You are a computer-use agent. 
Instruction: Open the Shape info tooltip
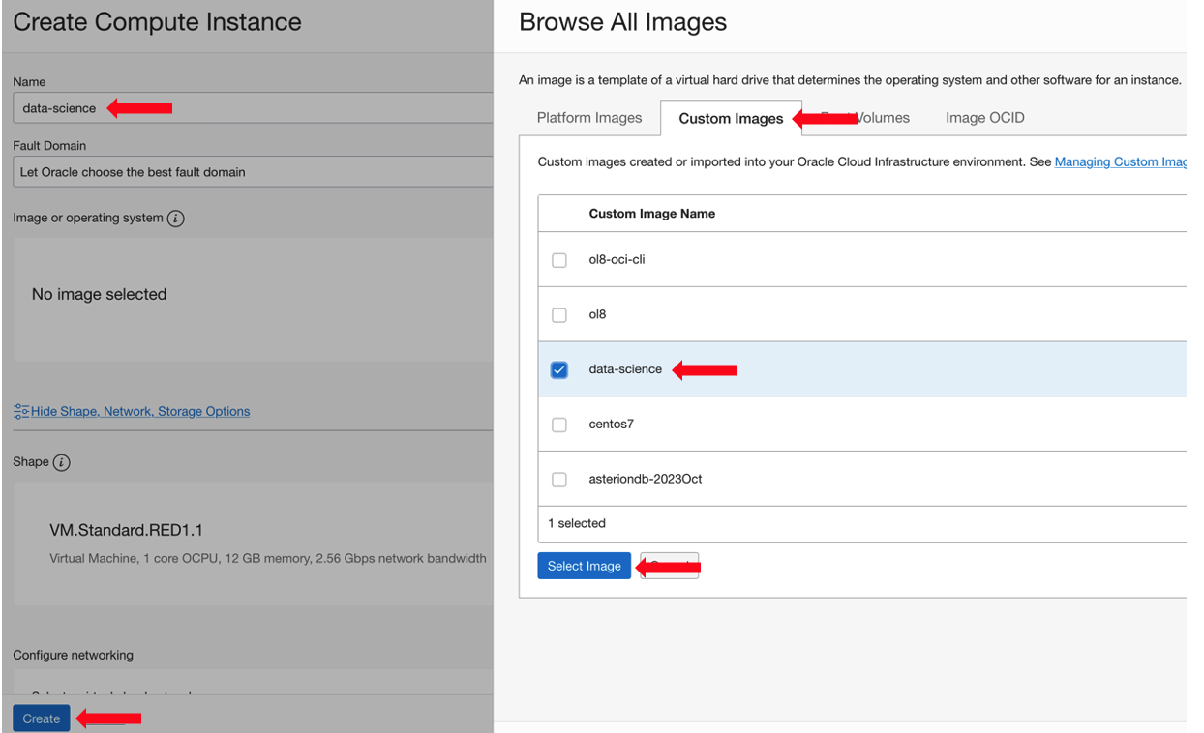pos(63,462)
